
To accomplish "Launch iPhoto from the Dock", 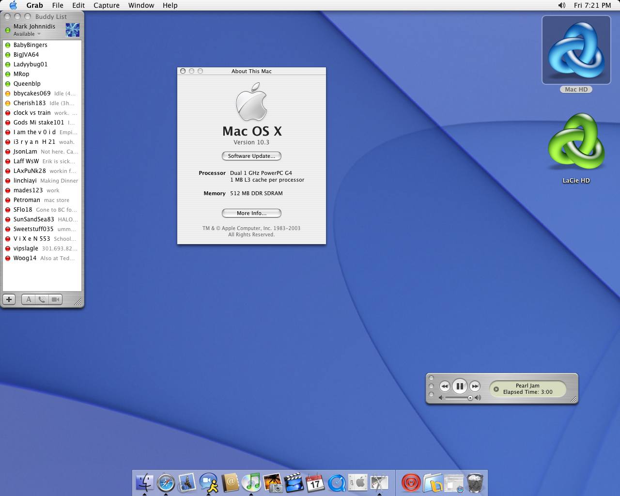I will tap(272, 482).
